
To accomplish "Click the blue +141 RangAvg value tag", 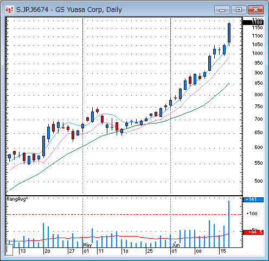I will tap(253, 200).
